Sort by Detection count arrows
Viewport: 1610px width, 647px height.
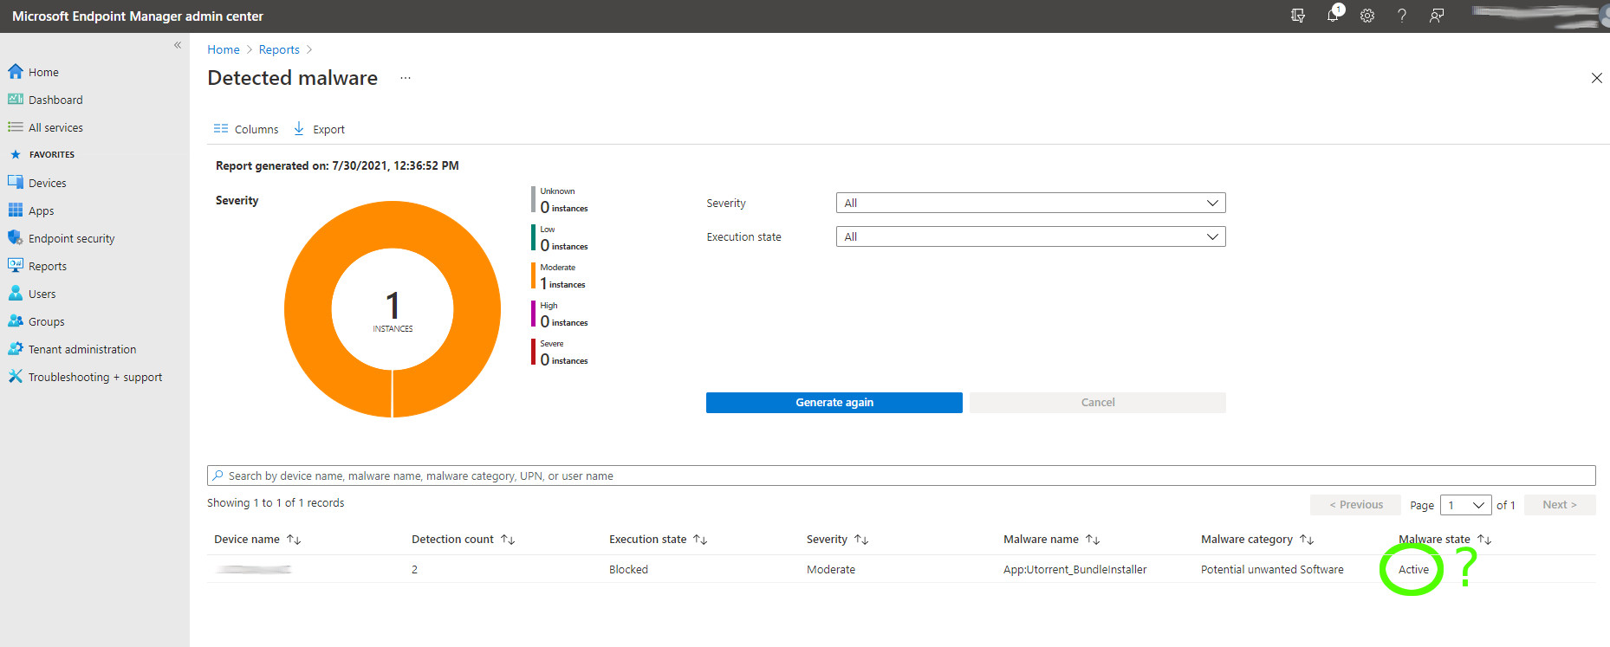pyautogui.click(x=508, y=540)
